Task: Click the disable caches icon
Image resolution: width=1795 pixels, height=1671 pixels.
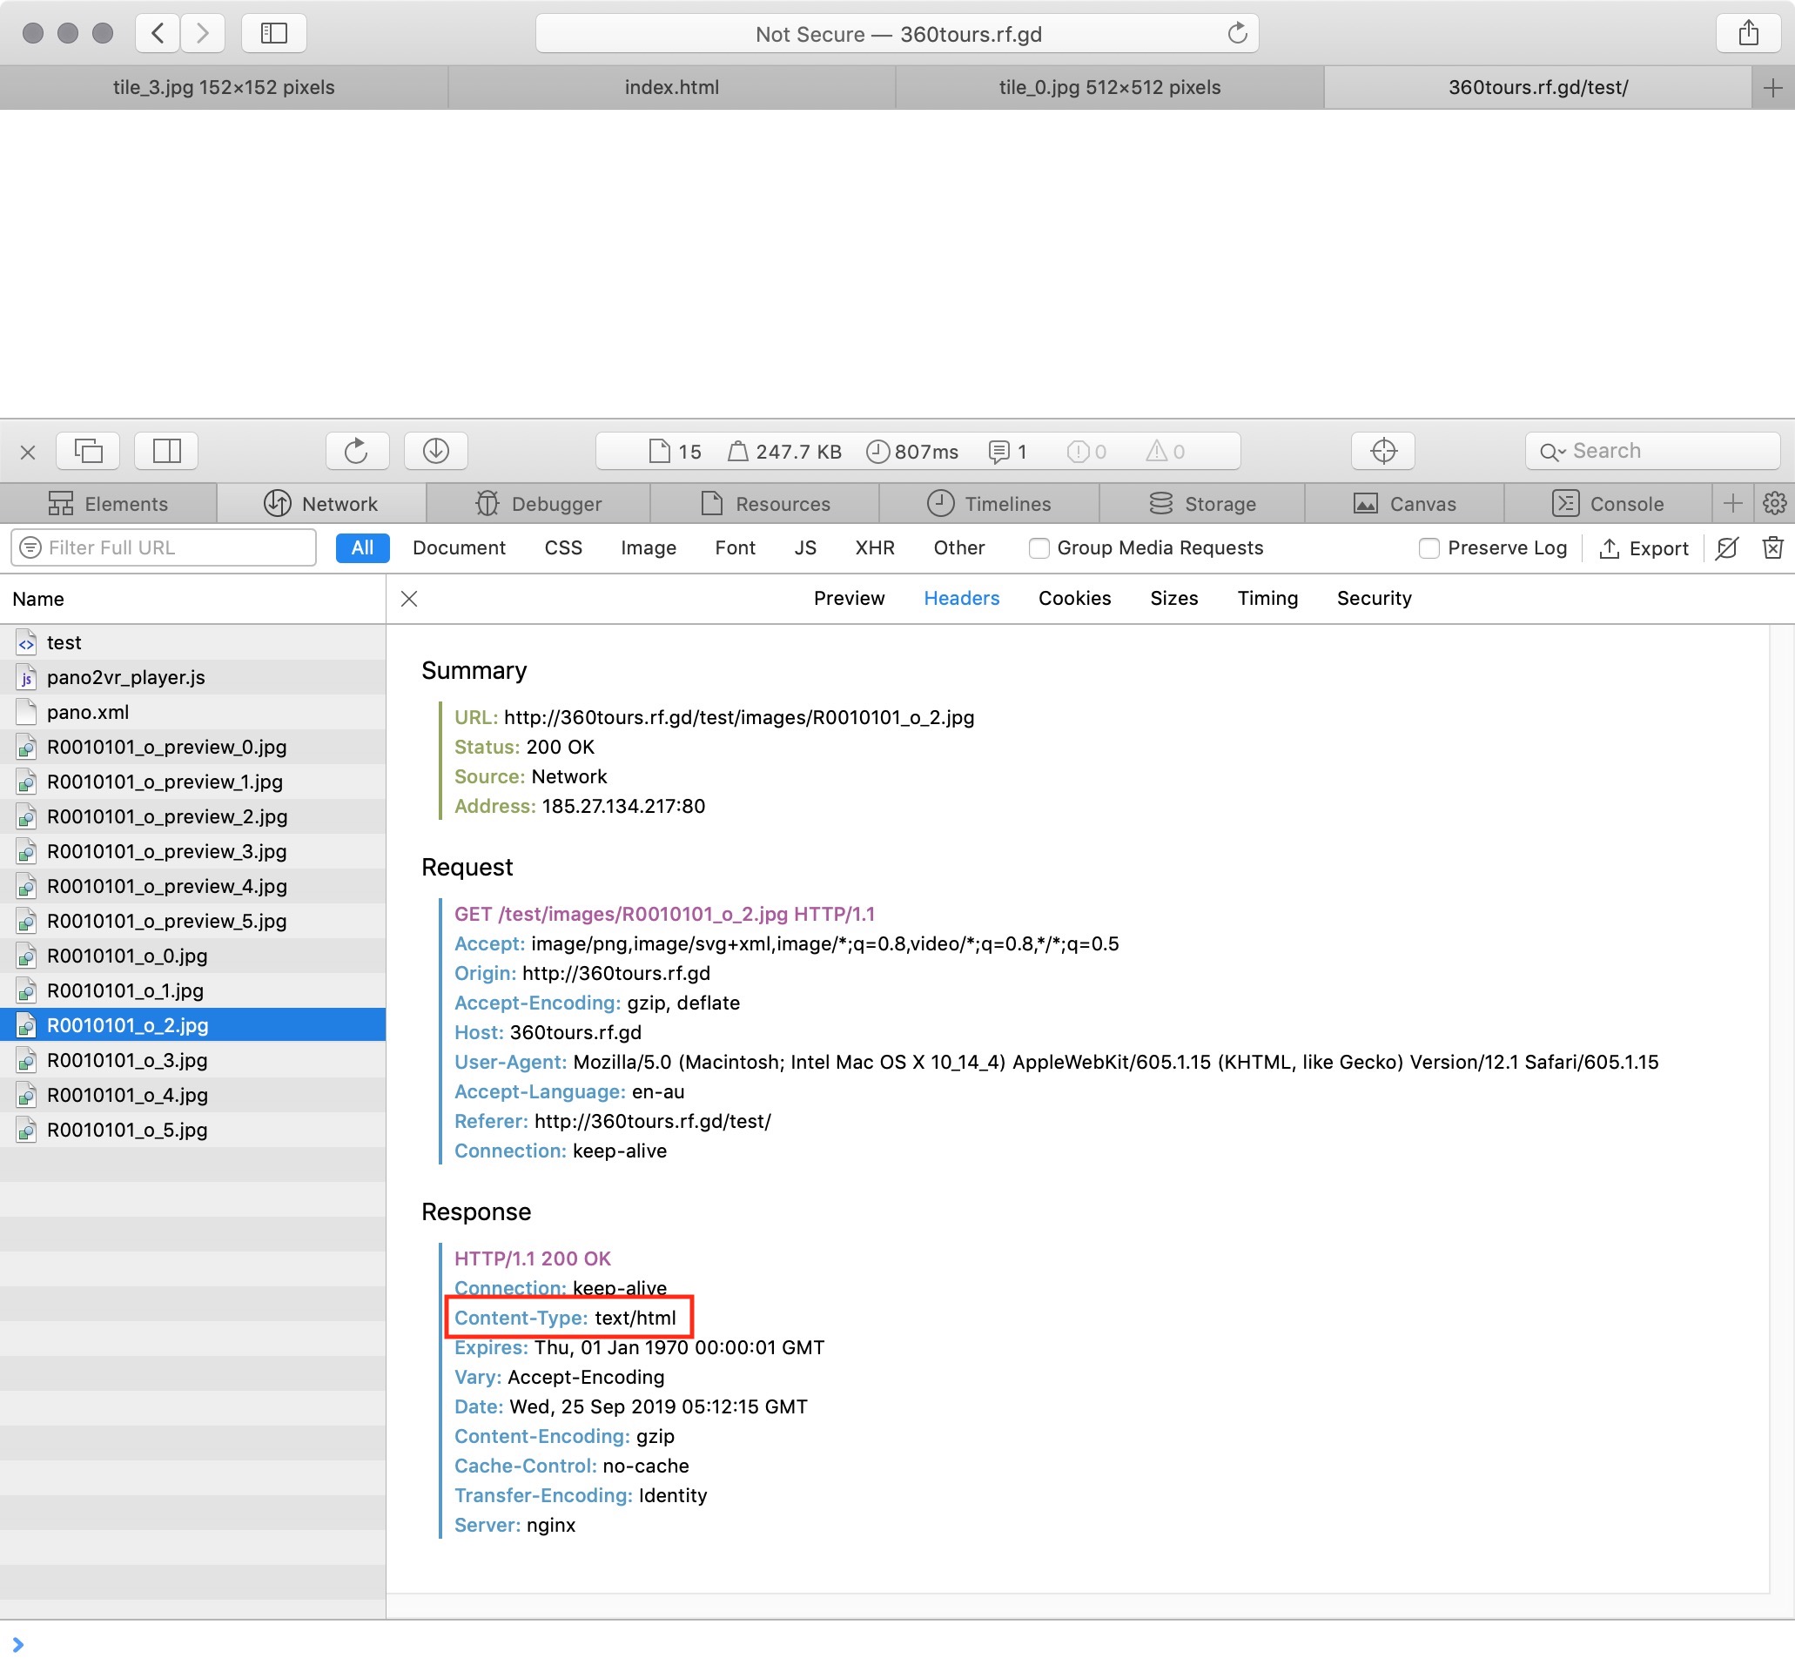Action: [1726, 548]
